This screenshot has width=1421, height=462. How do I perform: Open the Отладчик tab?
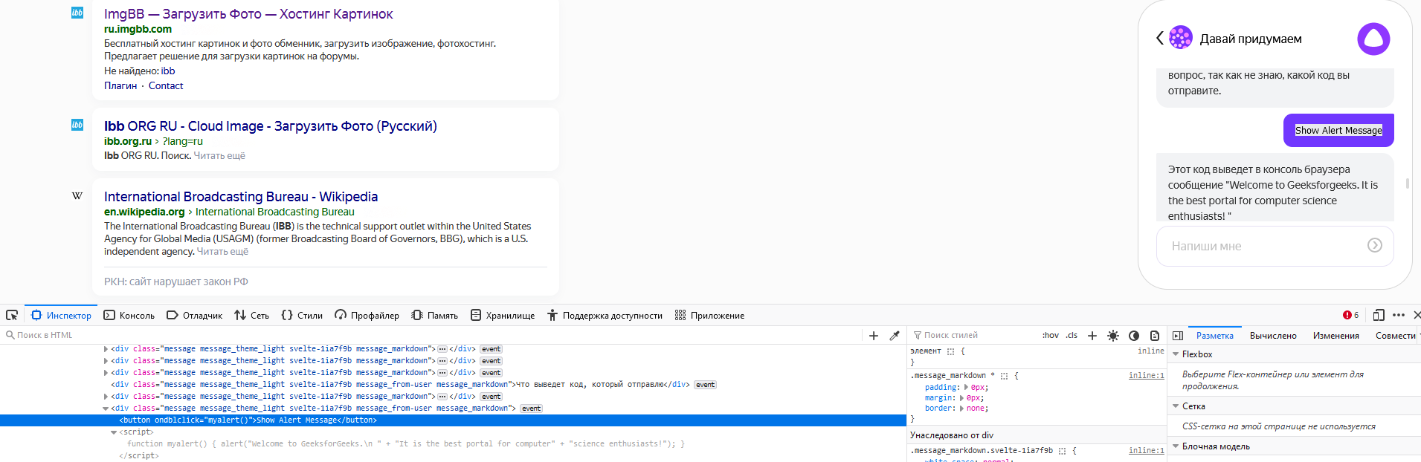coord(194,315)
